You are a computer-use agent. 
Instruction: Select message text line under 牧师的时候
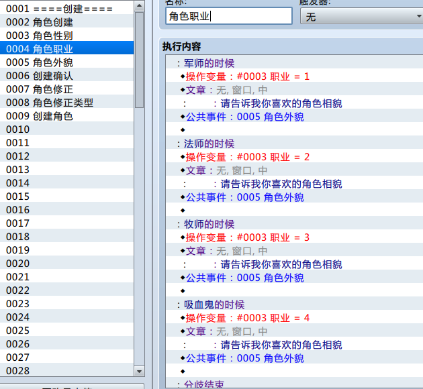(295, 264)
